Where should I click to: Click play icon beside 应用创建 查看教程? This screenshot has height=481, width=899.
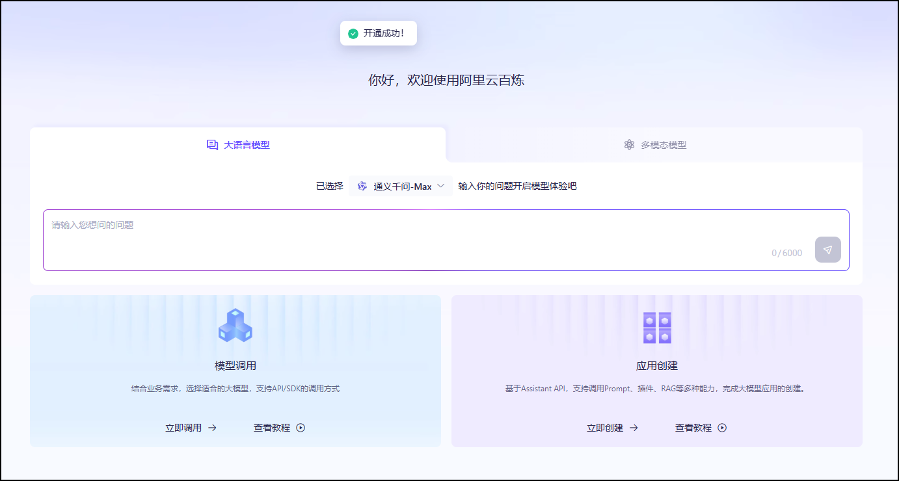(722, 428)
